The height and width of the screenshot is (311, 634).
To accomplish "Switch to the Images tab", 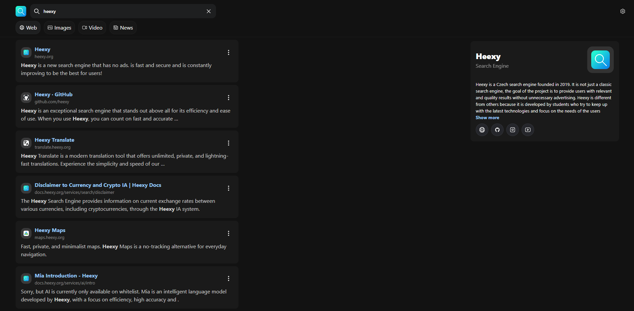I will pos(59,28).
